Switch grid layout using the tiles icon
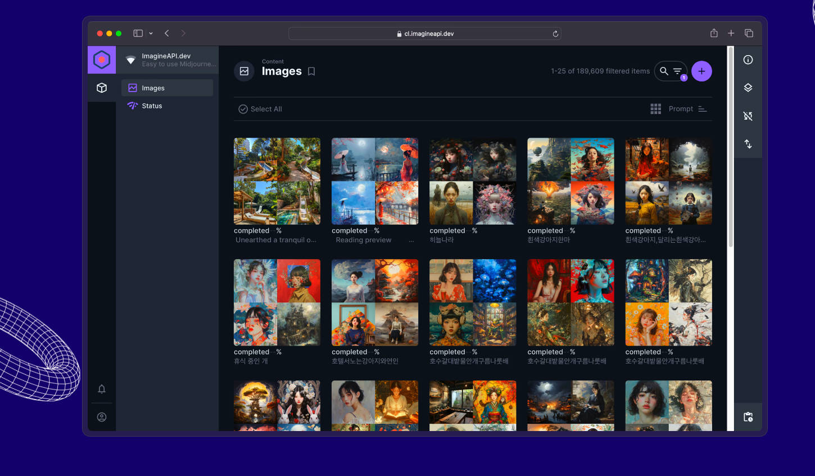Screen dimensions: 815x476 pyautogui.click(x=655, y=108)
